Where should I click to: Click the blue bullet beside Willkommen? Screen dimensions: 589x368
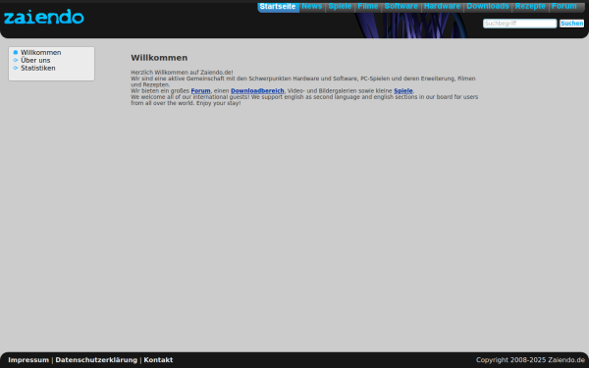tap(16, 53)
